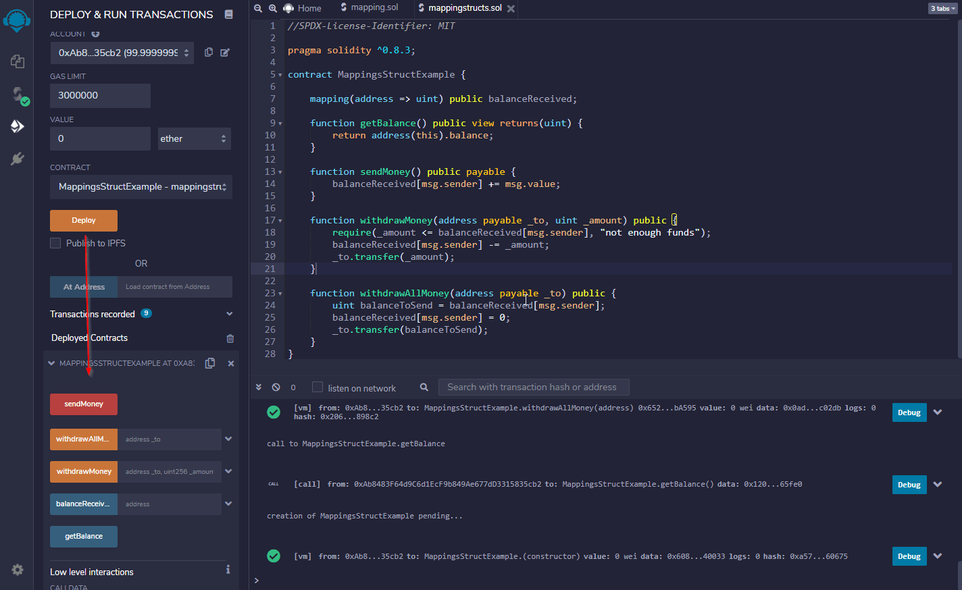Open the Settings gear in the sidebar
962x590 pixels.
[18, 570]
